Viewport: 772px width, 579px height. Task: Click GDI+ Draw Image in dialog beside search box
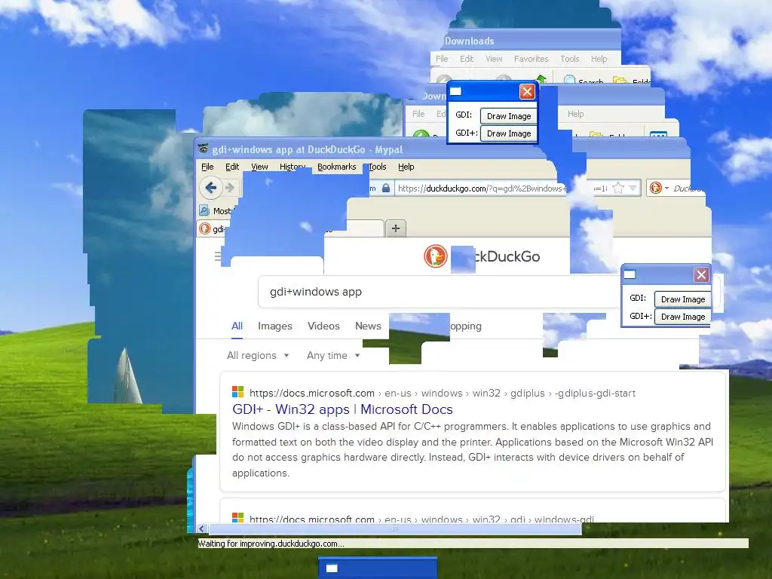click(683, 317)
